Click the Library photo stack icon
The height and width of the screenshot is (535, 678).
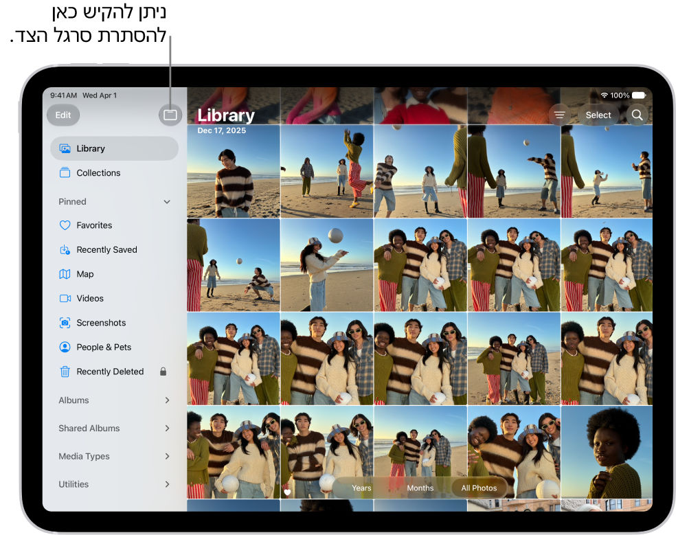[65, 148]
